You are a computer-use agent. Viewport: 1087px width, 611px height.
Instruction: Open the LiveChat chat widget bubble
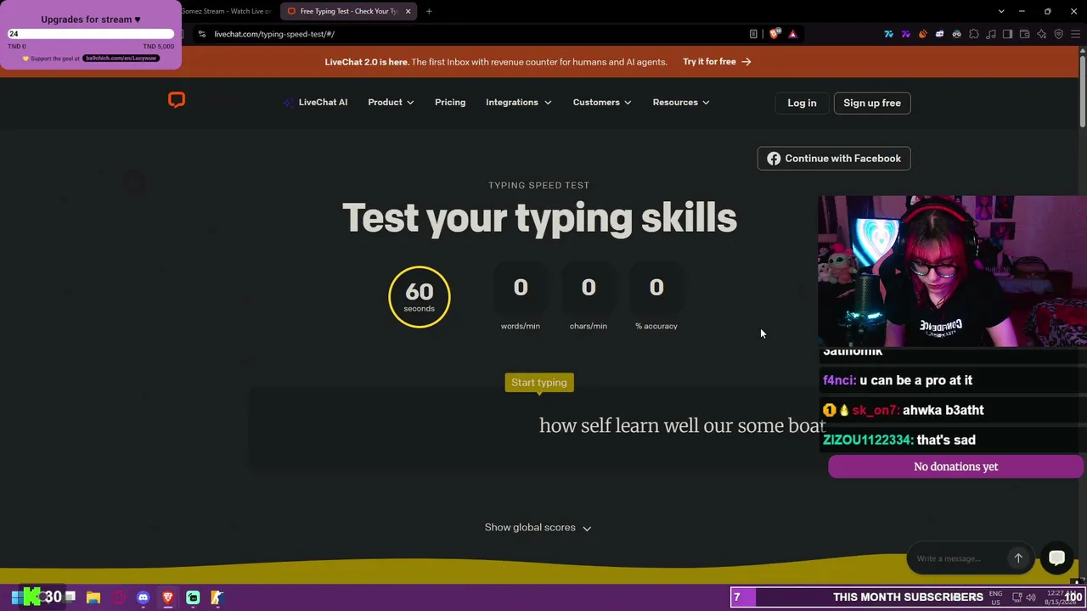(x=1056, y=558)
